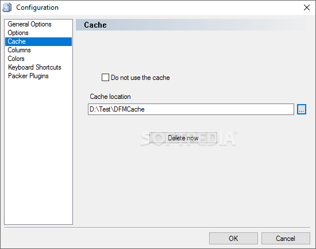Click the Delete now button
The width and height of the screenshot is (316, 249).
pos(183,138)
